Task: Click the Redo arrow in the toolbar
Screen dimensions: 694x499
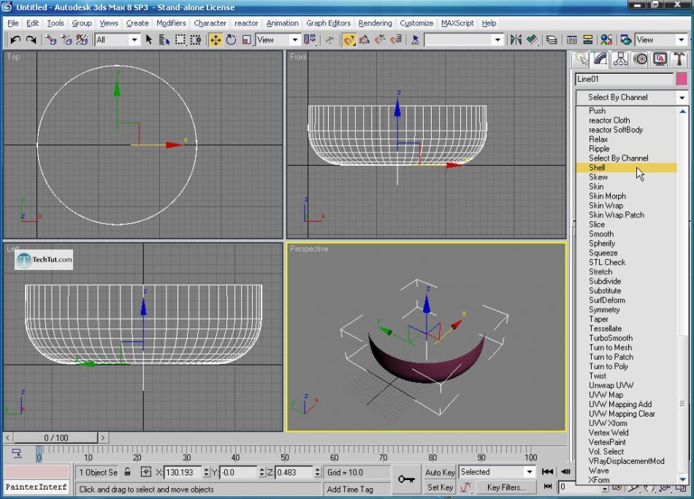Action: [31, 40]
